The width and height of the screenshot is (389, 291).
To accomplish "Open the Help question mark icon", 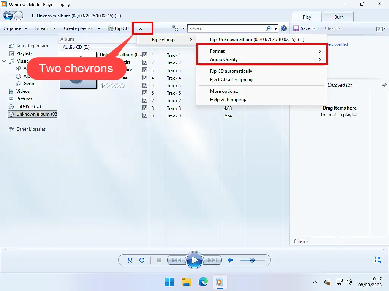I will tap(283, 28).
